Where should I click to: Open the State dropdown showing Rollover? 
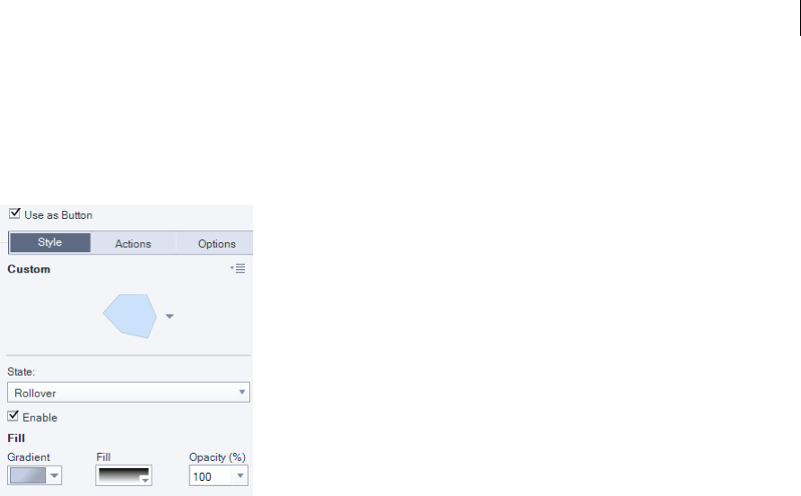(128, 392)
